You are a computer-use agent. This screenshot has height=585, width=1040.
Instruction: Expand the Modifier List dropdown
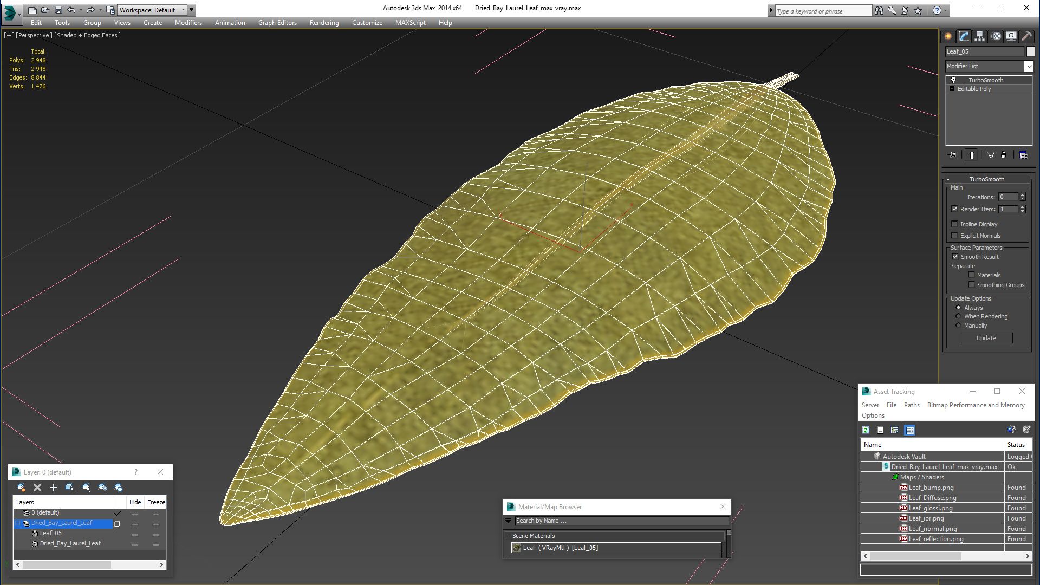click(x=1029, y=66)
